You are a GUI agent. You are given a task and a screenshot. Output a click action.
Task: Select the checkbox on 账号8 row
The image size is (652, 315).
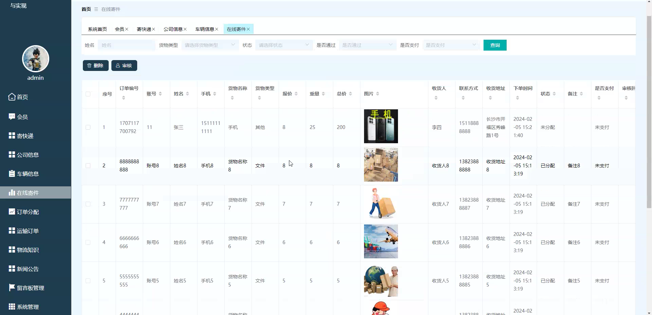tap(89, 166)
